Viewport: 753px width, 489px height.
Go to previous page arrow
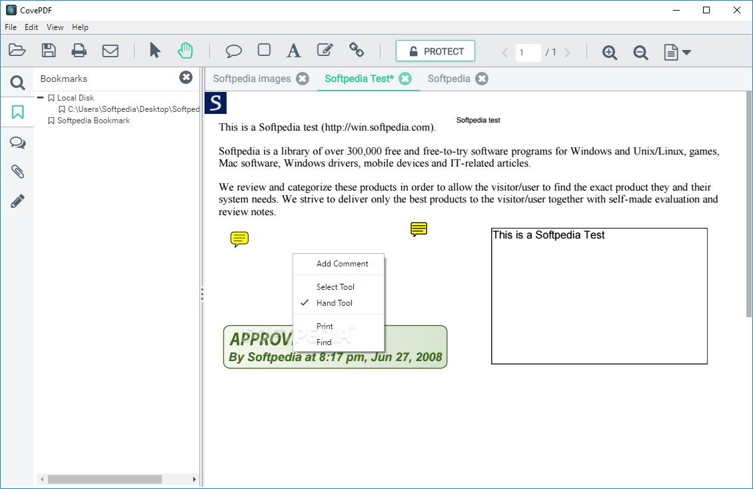tap(504, 53)
